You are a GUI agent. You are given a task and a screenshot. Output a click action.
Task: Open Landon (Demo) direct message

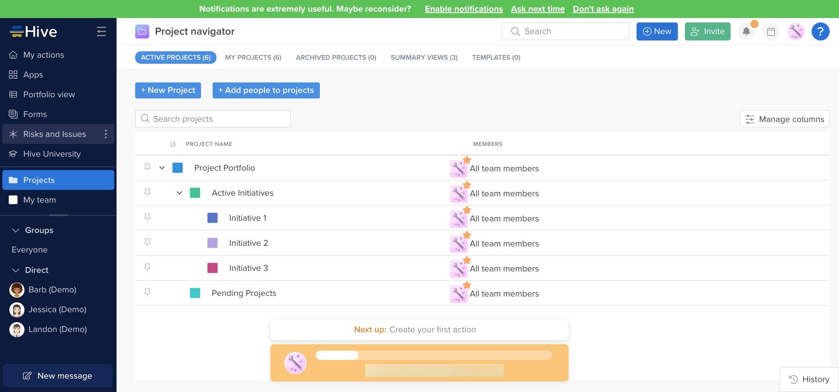(48, 329)
